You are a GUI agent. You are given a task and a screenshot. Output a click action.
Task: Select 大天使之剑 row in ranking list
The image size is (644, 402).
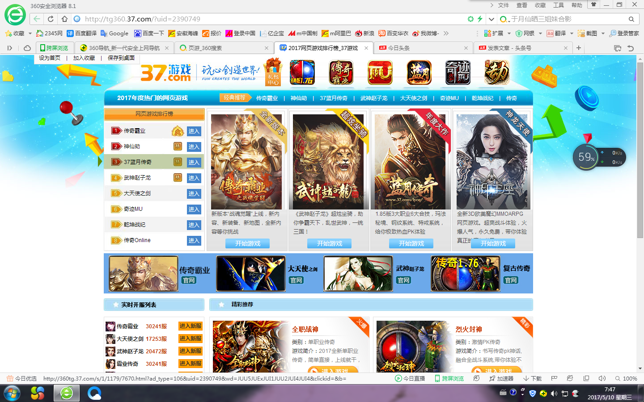point(154,193)
